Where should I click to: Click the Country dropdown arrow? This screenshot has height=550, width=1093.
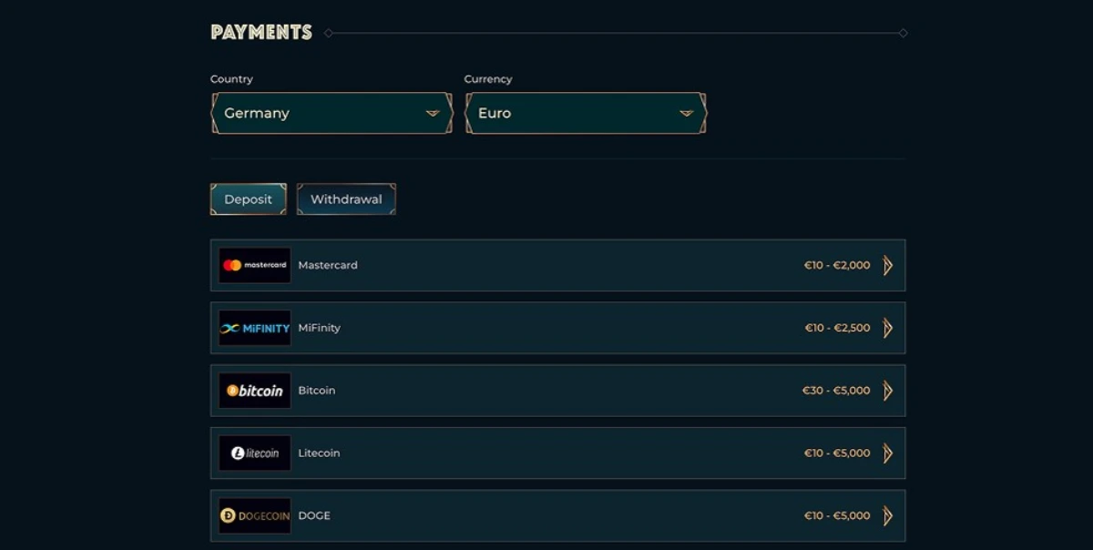pos(433,114)
